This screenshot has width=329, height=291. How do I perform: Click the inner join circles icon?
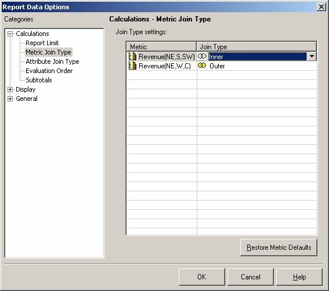click(202, 56)
